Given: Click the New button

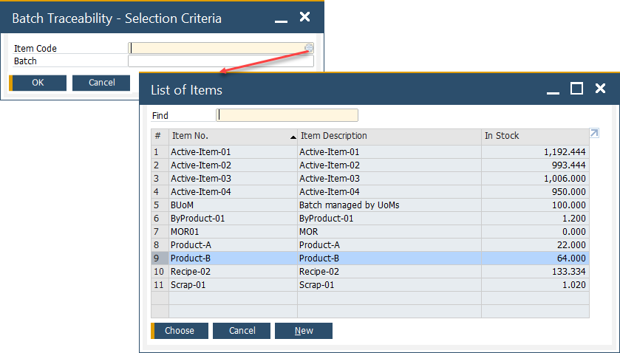Looking at the screenshot, I should coord(304,330).
